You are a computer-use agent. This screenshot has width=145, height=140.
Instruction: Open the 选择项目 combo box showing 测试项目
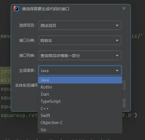click(80, 25)
